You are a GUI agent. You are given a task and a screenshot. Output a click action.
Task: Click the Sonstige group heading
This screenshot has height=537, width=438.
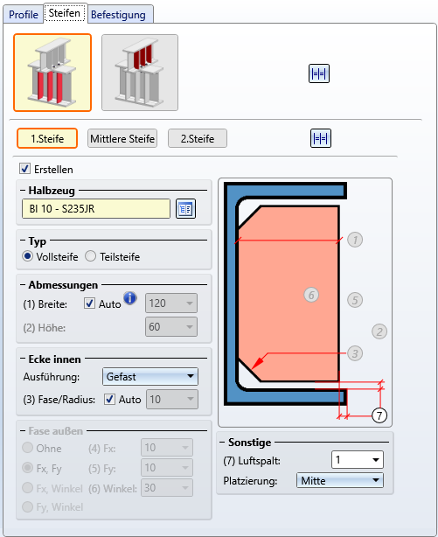click(250, 443)
